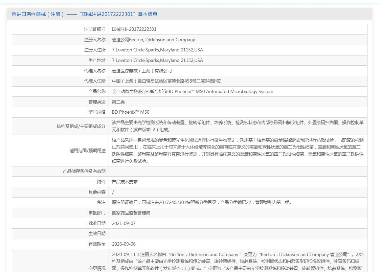This screenshot has width=380, height=272.
Task: Click the approval date 2021-09-07
Action: [124, 223]
